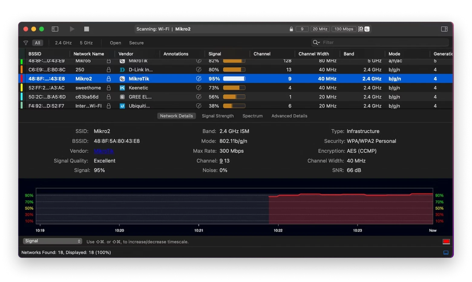The width and height of the screenshot is (472, 282).
Task: Click into the Filter search field
Action: [380, 42]
